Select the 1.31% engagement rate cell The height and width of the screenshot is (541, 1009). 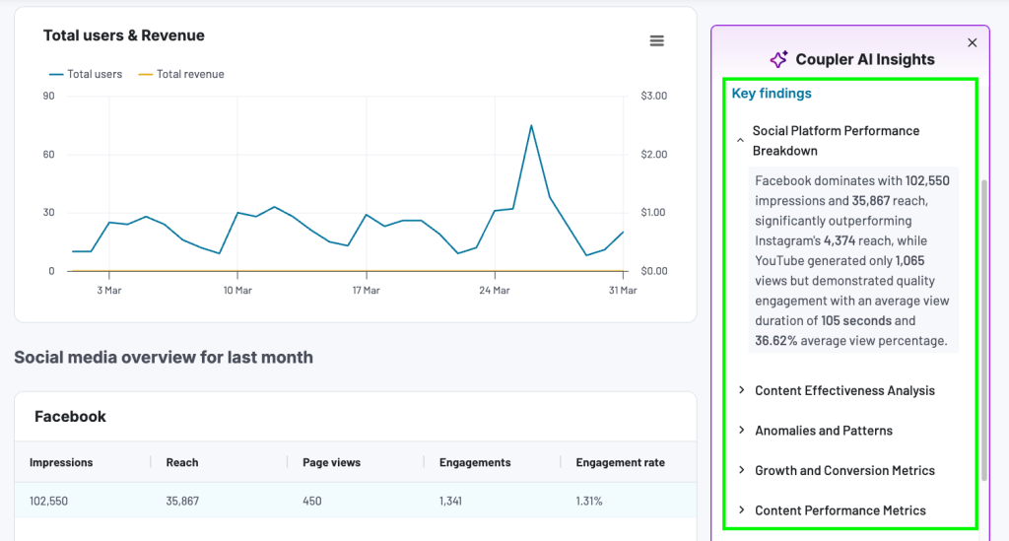[589, 501]
